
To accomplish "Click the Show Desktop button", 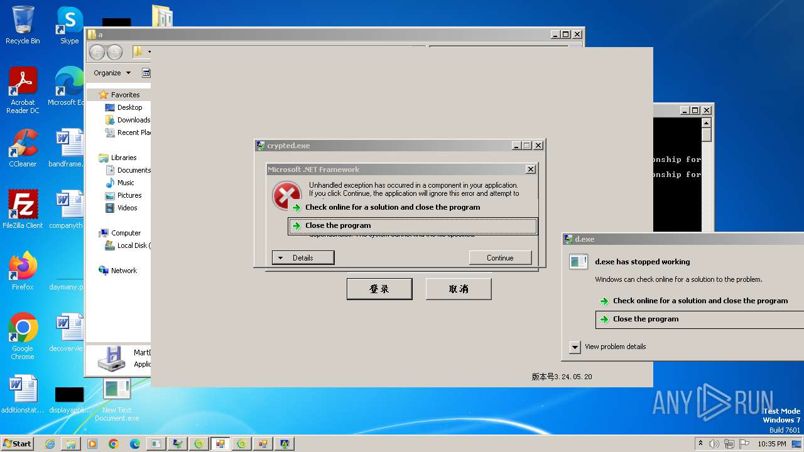I will 798,444.
